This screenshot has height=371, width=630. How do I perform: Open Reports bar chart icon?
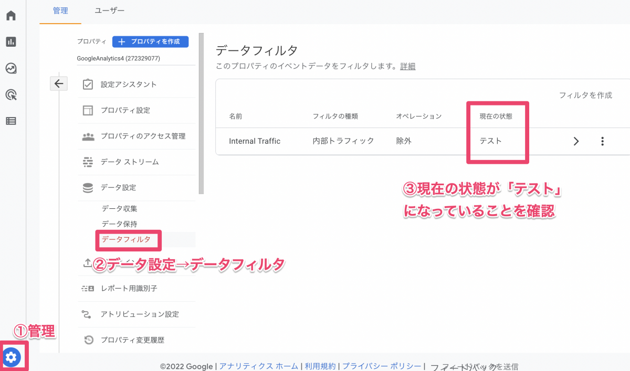[x=10, y=42]
